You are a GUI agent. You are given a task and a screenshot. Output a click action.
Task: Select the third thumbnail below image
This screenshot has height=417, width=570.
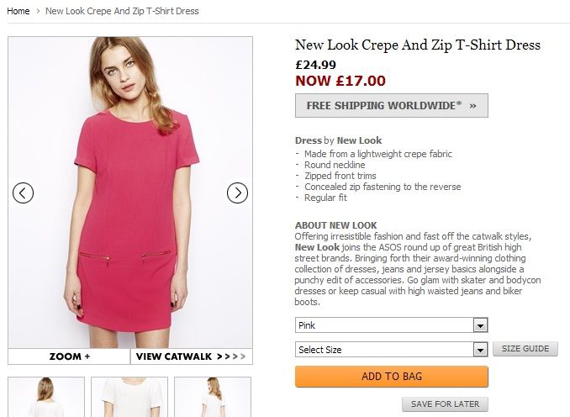[212, 397]
